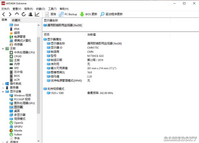The height and width of the screenshot is (143, 199).
Task: Expand the 操作系统 tree node
Action: tap(3, 84)
